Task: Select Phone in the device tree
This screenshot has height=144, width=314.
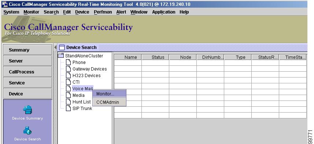Action: [79, 62]
